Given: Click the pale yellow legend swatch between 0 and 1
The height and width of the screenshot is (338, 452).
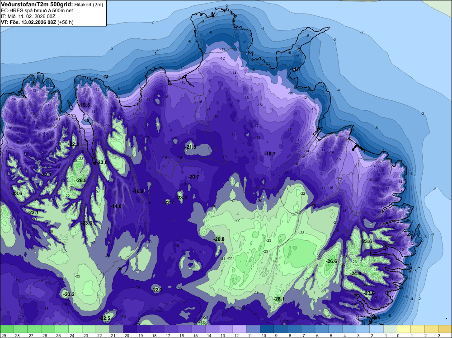Looking at the screenshot, I should tap(404, 329).
